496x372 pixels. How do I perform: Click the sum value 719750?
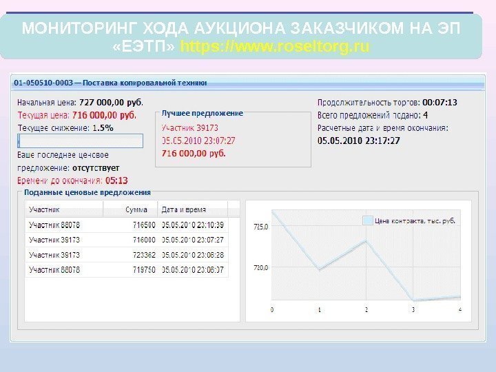pos(144,270)
